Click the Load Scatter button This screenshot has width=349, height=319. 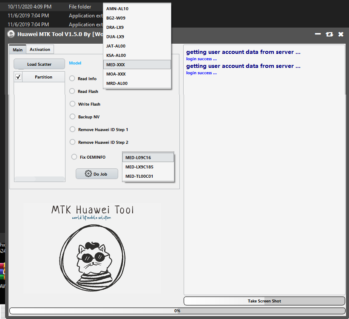pyautogui.click(x=39, y=64)
